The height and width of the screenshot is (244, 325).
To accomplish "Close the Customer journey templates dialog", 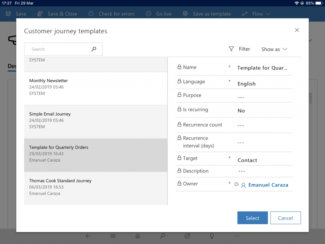I will (x=297, y=30).
